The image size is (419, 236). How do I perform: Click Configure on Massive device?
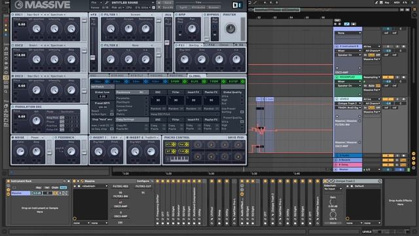tap(143, 181)
